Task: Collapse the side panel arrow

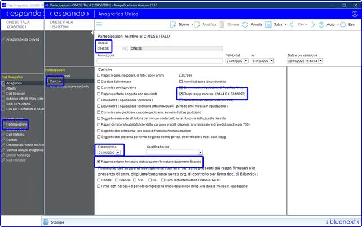Action: pos(92,33)
